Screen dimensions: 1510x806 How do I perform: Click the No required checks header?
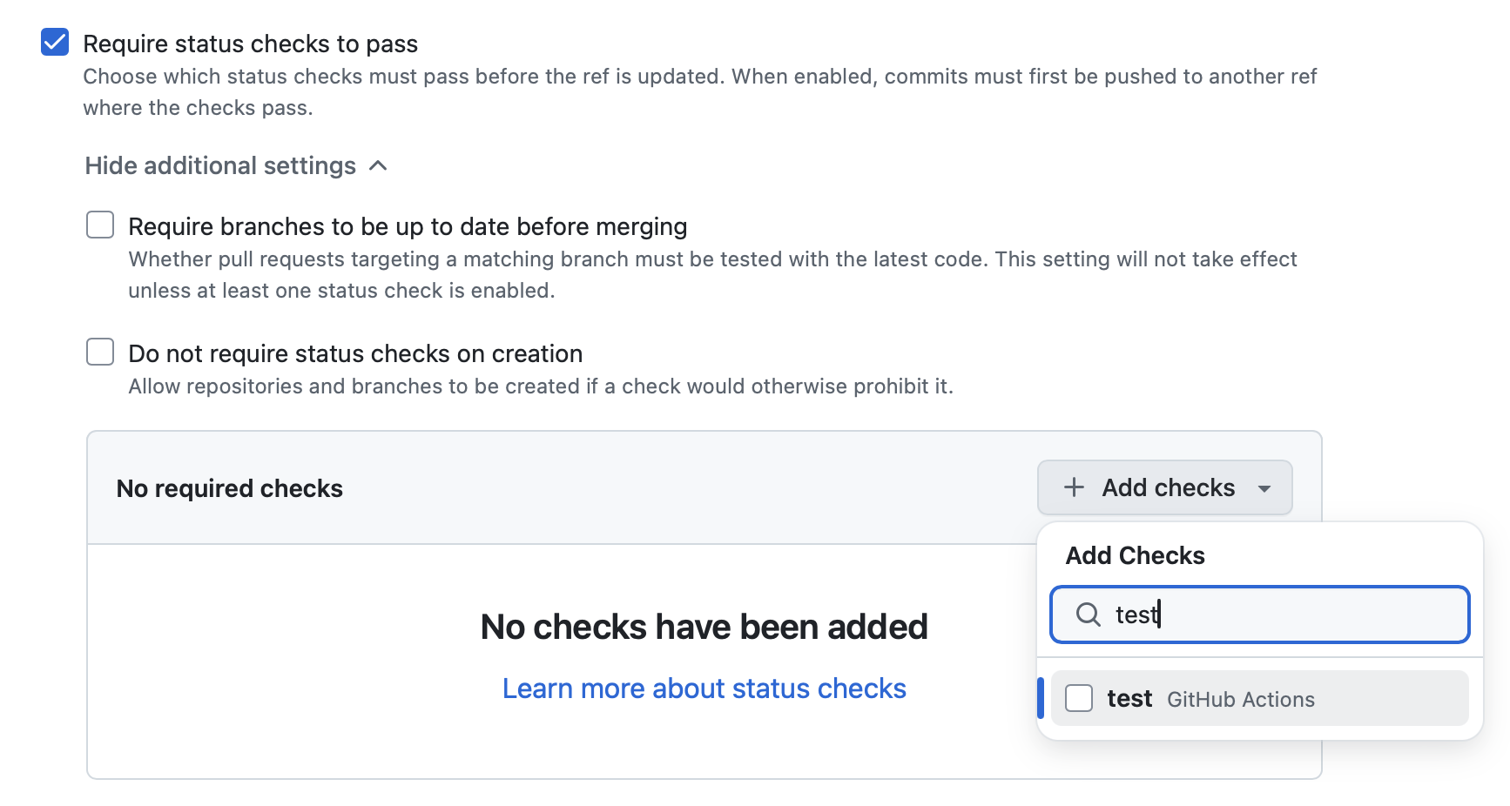(x=230, y=488)
